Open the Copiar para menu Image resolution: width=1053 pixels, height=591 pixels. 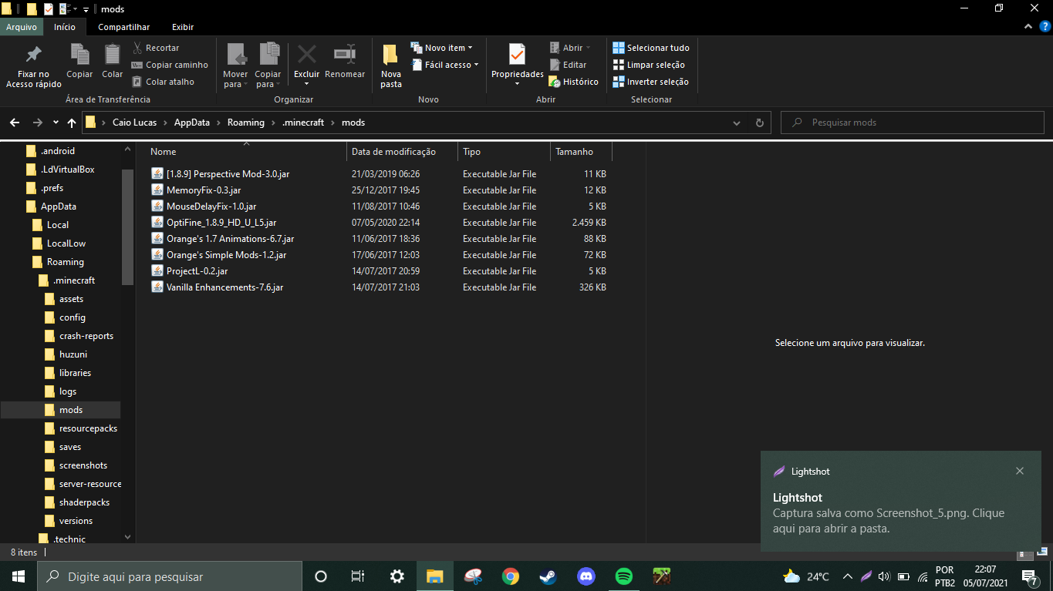click(268, 66)
